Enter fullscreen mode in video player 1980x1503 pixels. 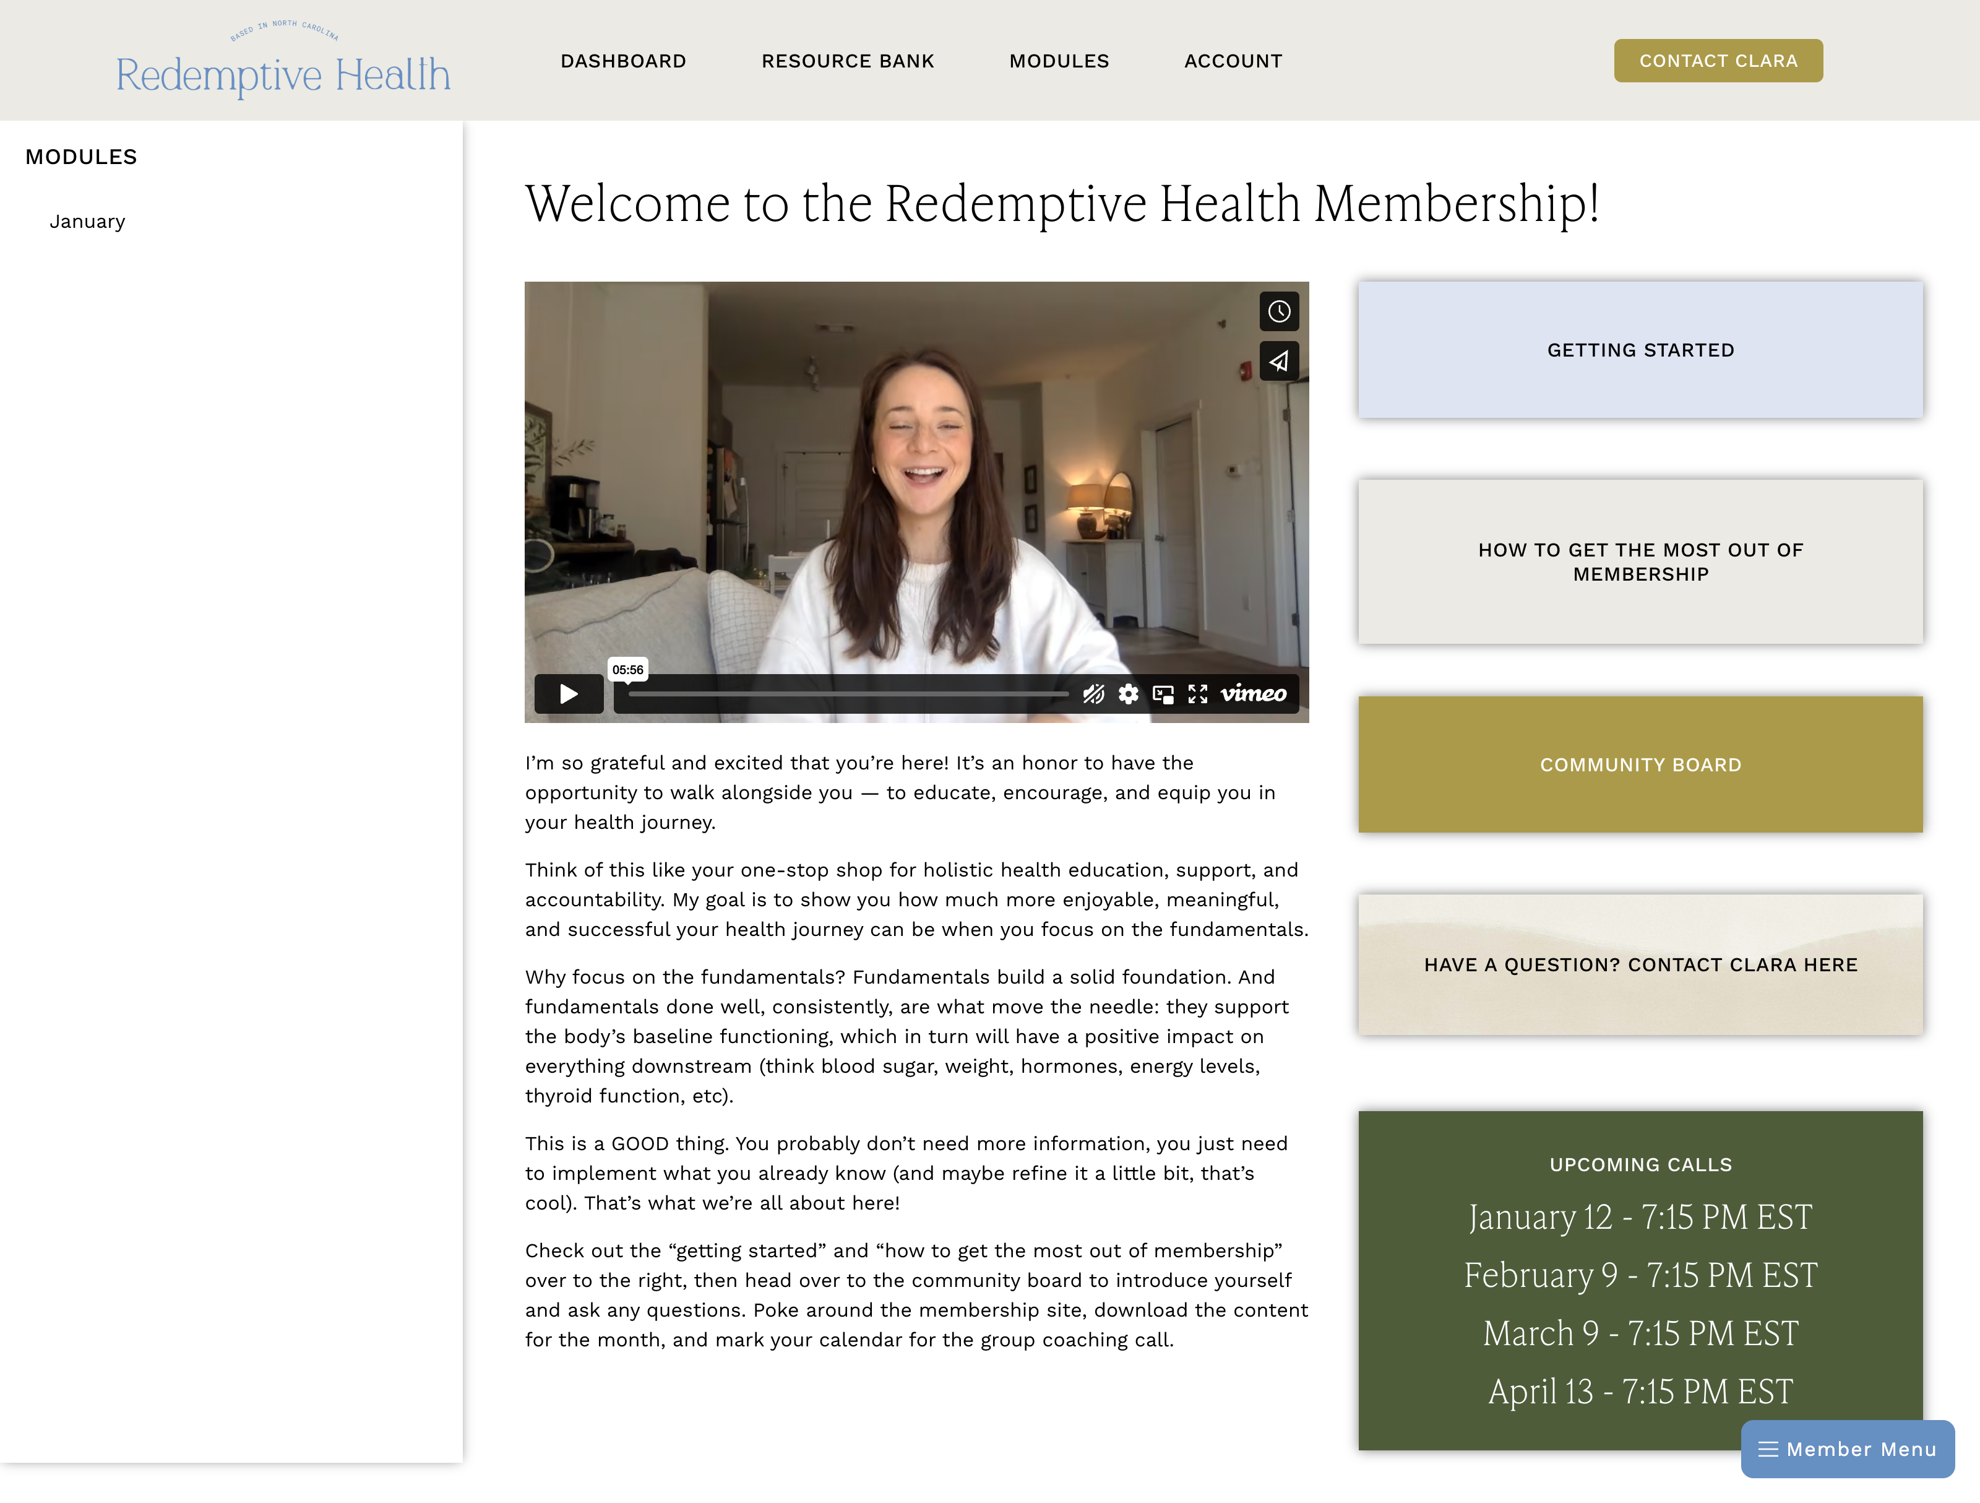click(1198, 694)
